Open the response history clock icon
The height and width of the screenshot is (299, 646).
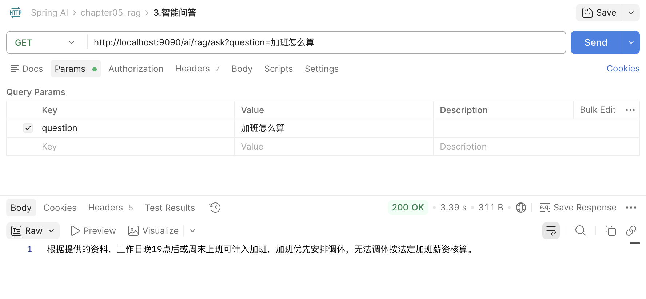[215, 208]
